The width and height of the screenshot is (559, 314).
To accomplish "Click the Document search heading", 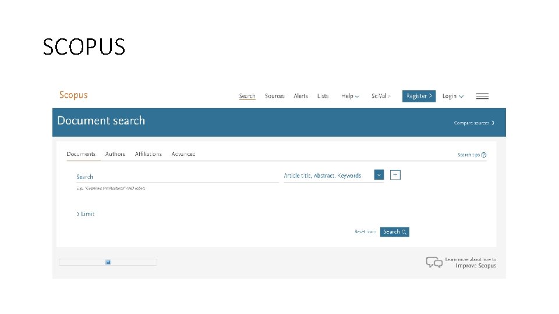I will (101, 121).
